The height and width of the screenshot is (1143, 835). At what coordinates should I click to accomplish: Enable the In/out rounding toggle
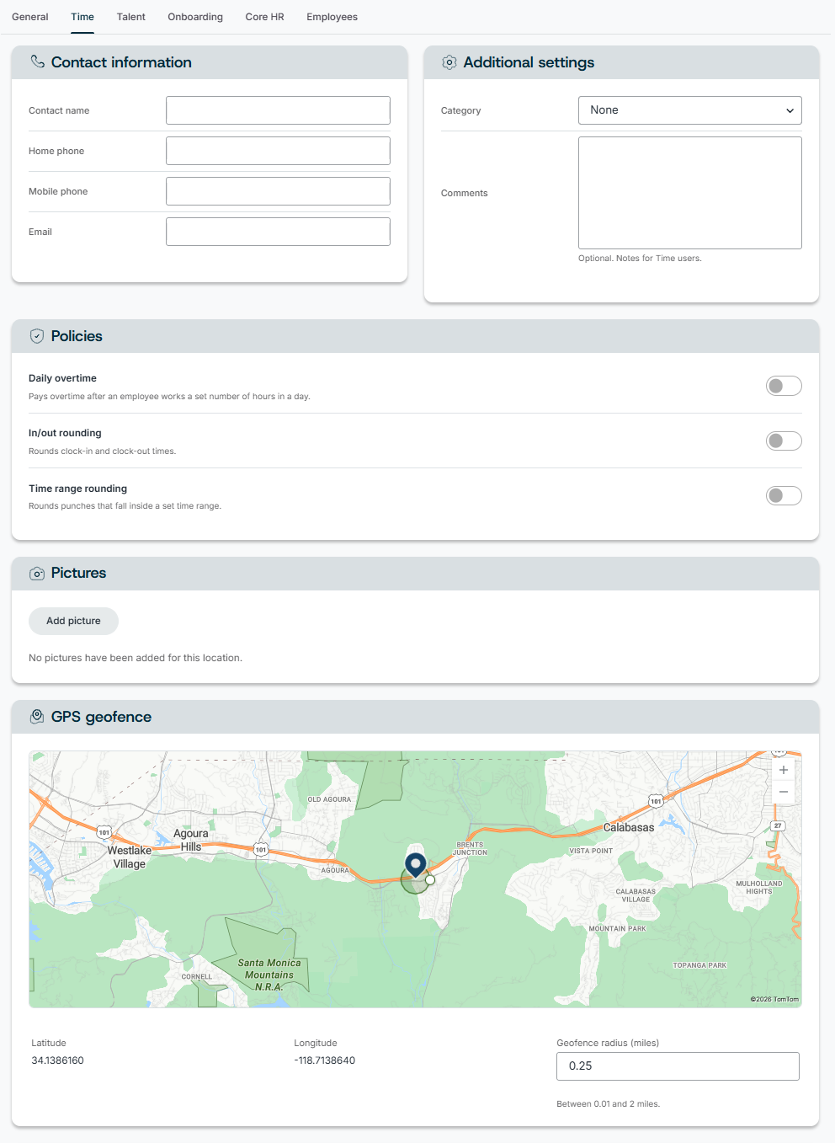pos(784,441)
